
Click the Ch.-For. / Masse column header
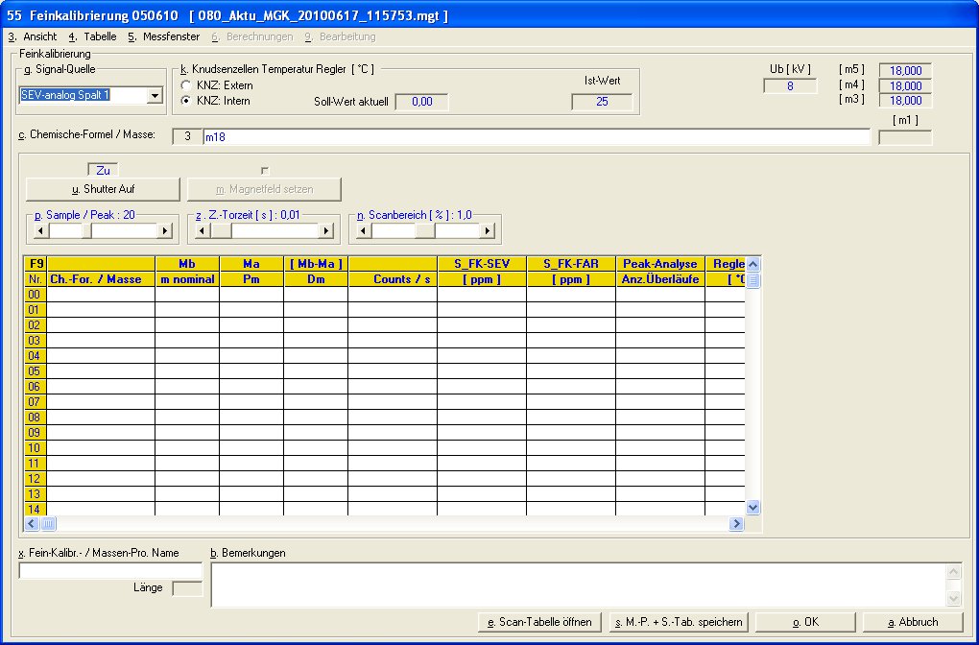pos(101,279)
